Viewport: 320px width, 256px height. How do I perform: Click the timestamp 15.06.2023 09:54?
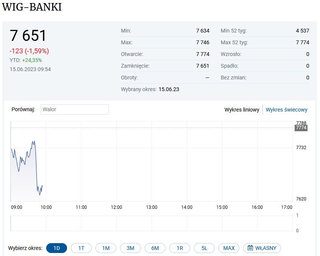pos(30,69)
